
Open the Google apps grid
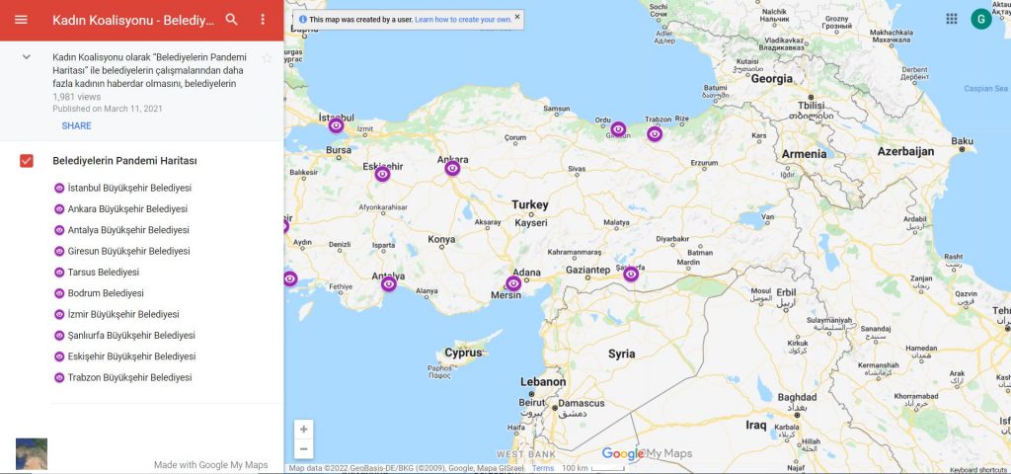coord(952,19)
